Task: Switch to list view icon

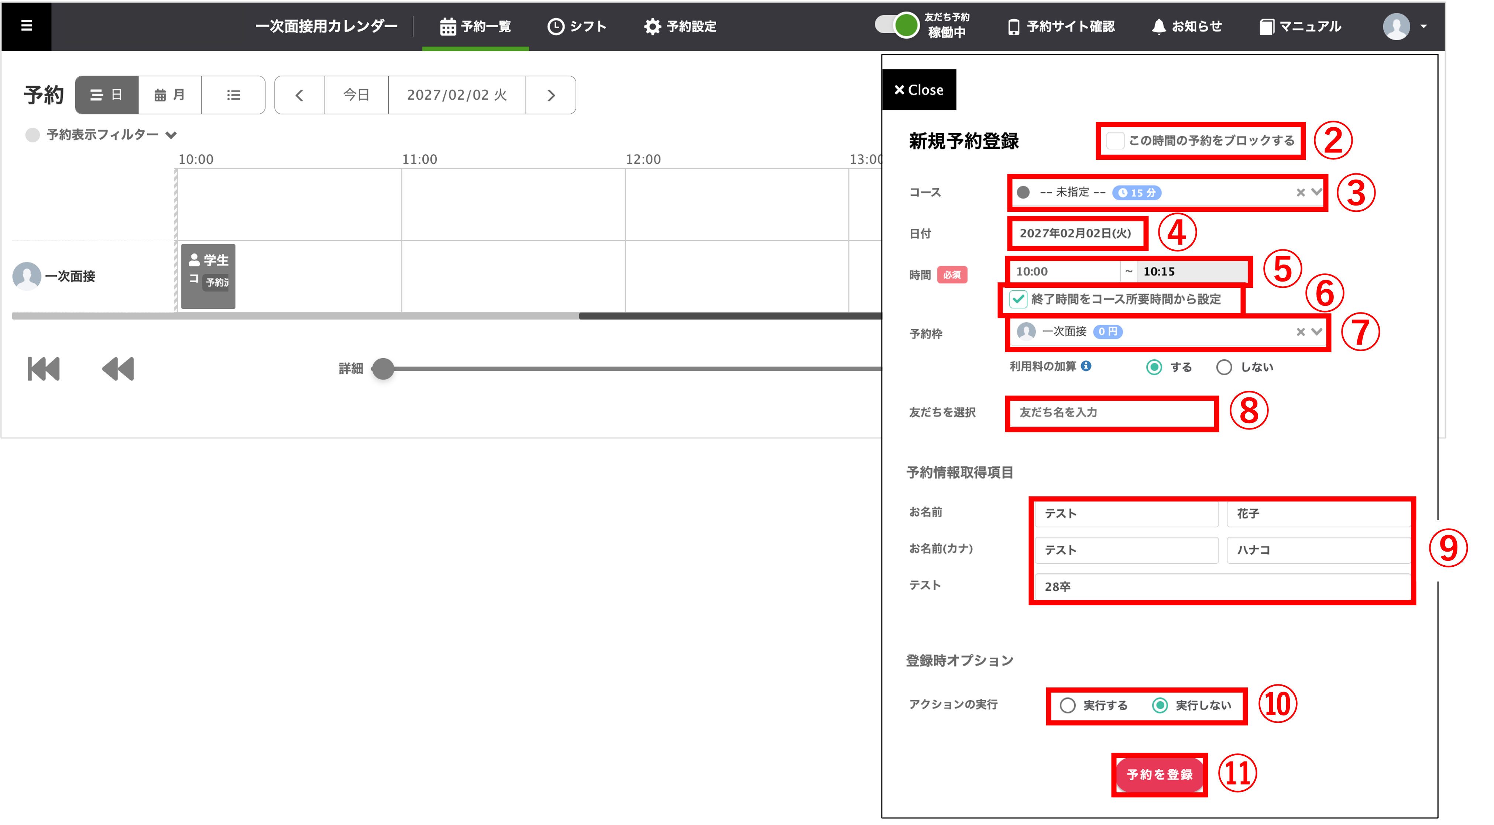Action: (233, 95)
